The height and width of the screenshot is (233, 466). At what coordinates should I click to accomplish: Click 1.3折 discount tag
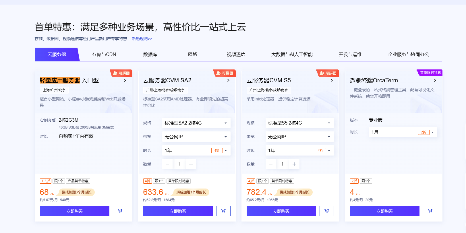click(46, 181)
